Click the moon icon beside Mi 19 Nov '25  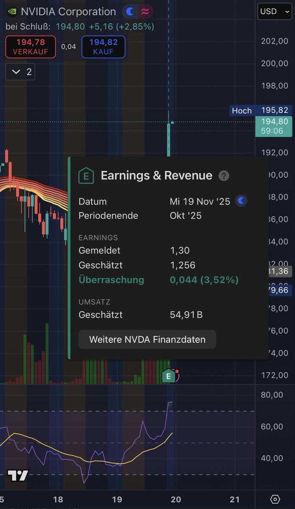[242, 201]
